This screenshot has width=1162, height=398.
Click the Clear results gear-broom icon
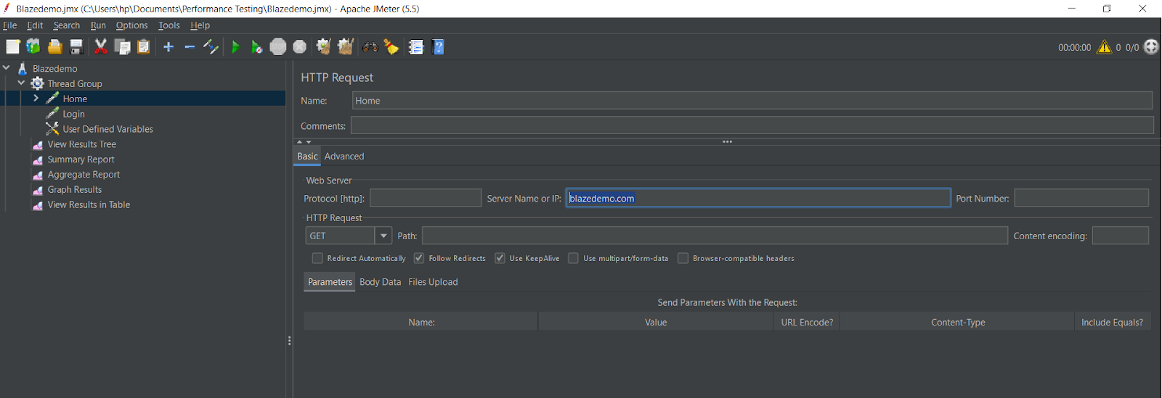pos(324,47)
